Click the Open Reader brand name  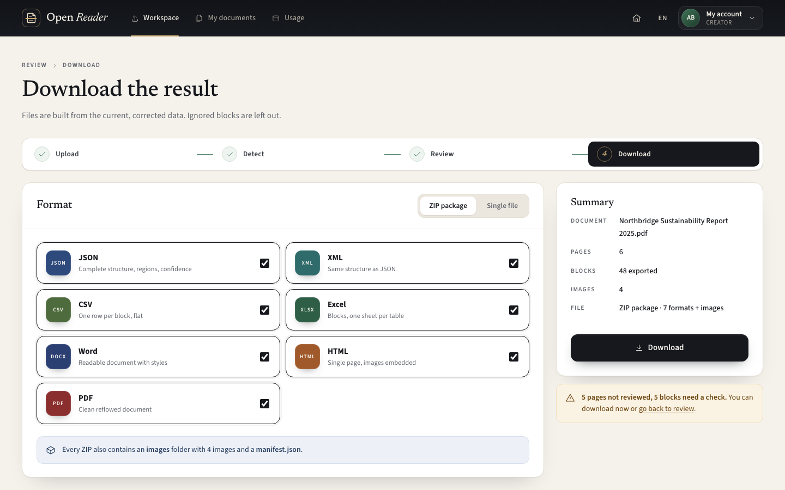coord(77,17)
